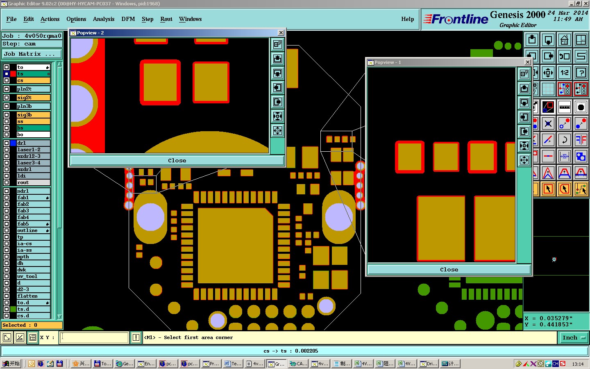The image size is (590, 369).
Task: Click the layer list scroll down arrow
Action: click(60, 317)
